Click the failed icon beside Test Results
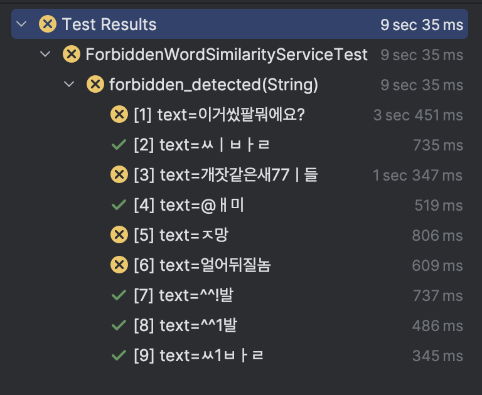 (x=48, y=24)
